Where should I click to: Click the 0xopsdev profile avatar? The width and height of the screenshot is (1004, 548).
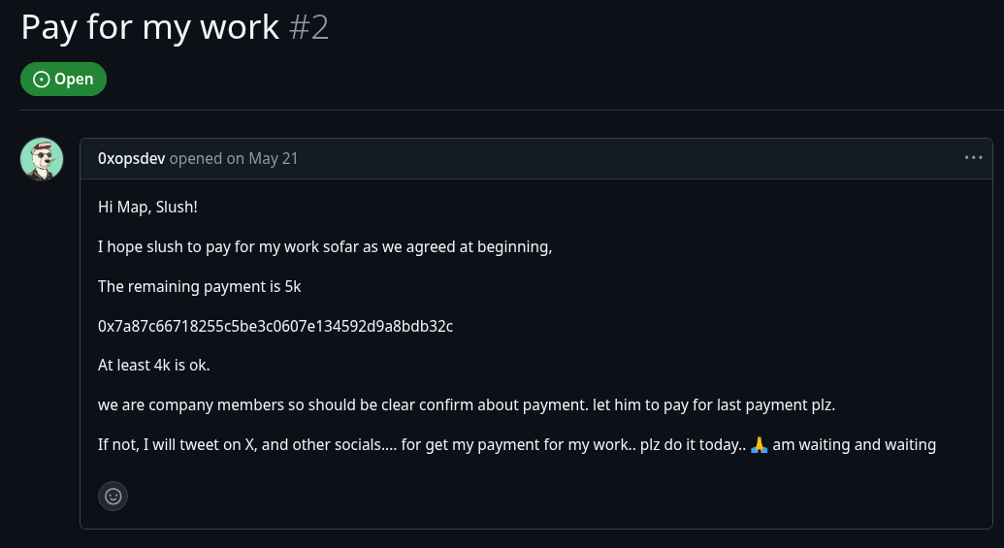(x=42, y=159)
